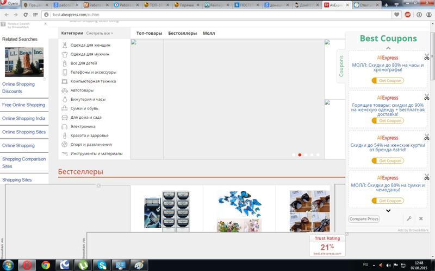Open Online Shopping Discounts related search
Screen dimensions: 435x271
pos(18,88)
